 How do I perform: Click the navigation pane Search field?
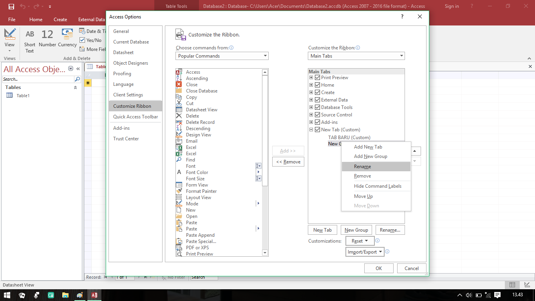(38, 79)
